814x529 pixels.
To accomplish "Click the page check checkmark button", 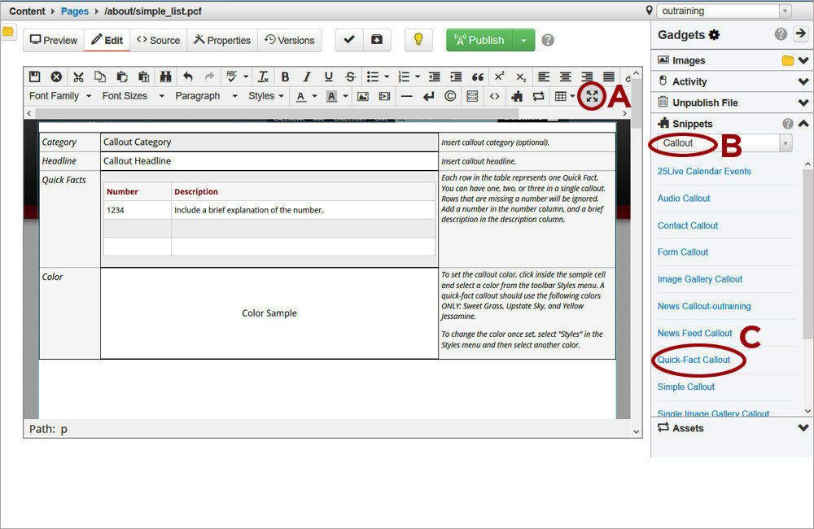I will click(349, 40).
